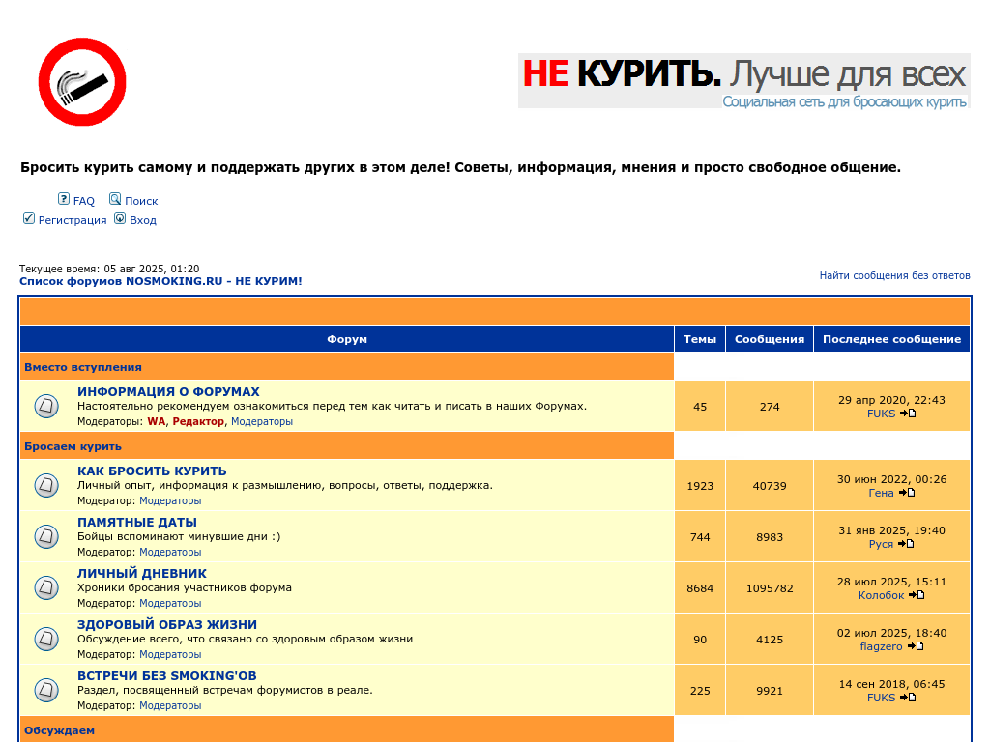Screen dimensions: 990x742
Task: Click folder icon of ЛИЧНЫЙ ДНЕВНИК forum
Action: (46, 587)
